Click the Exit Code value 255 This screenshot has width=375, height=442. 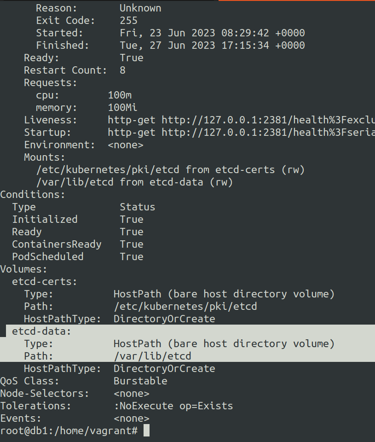coord(128,21)
